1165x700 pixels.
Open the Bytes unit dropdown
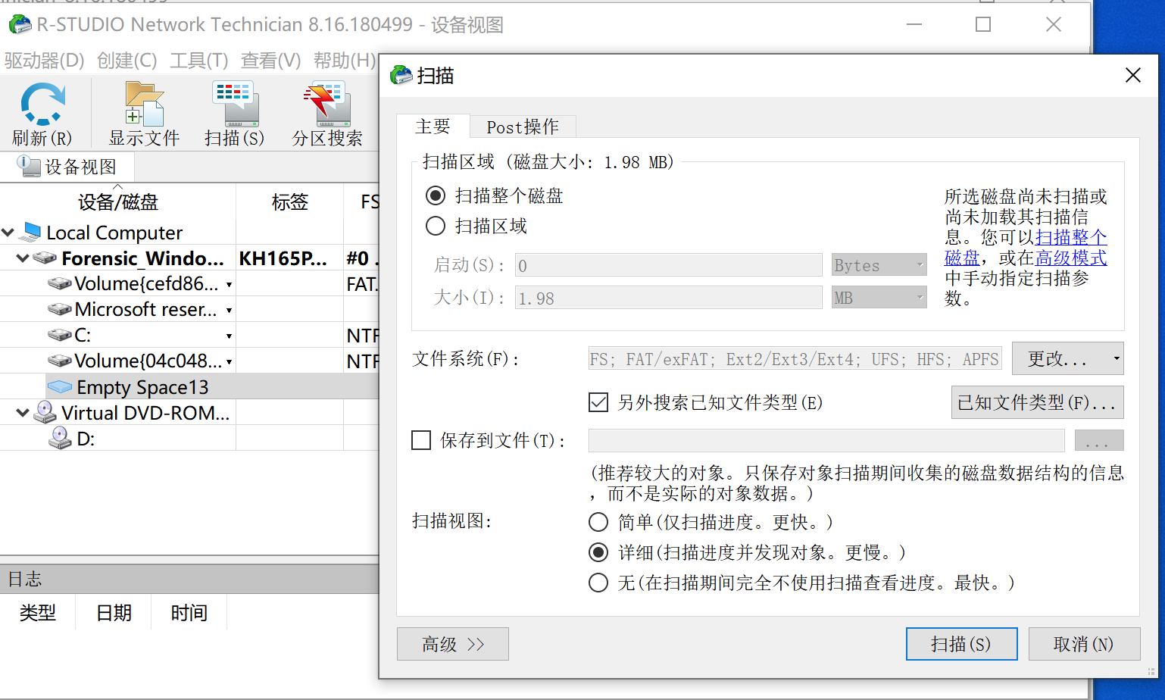pyautogui.click(x=879, y=265)
